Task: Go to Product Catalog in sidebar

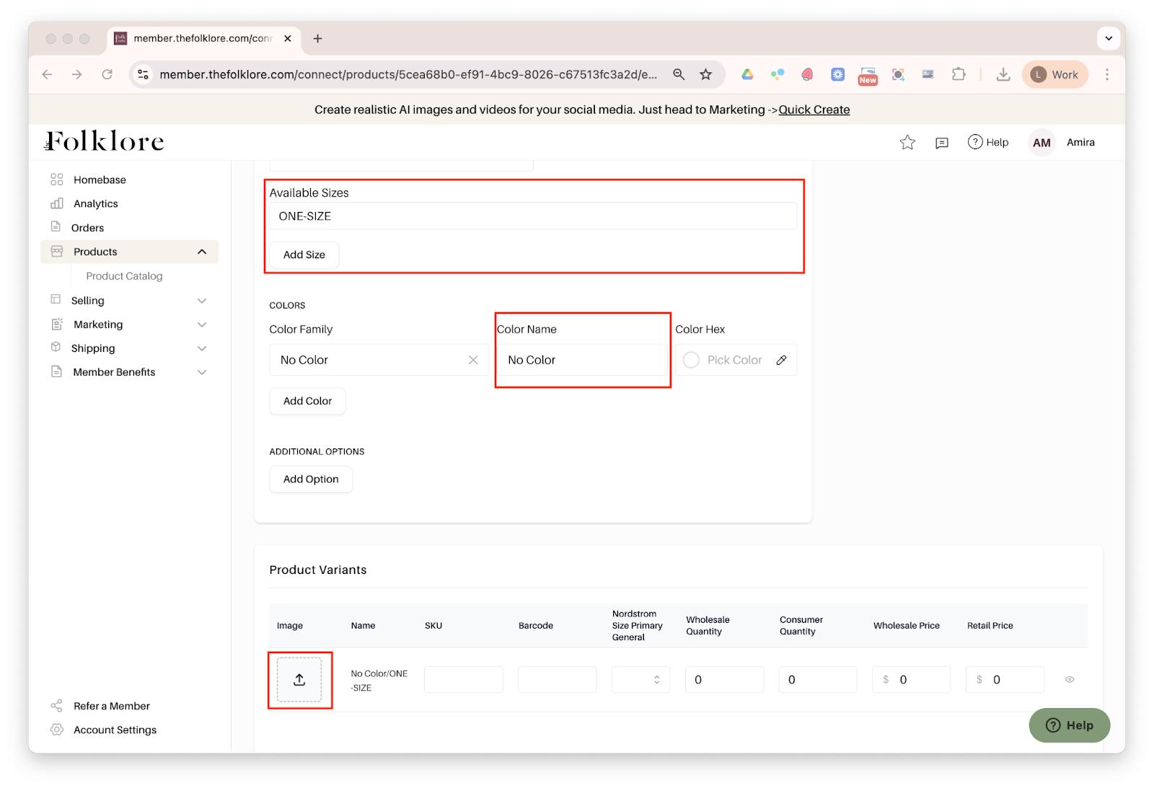Action: [124, 276]
